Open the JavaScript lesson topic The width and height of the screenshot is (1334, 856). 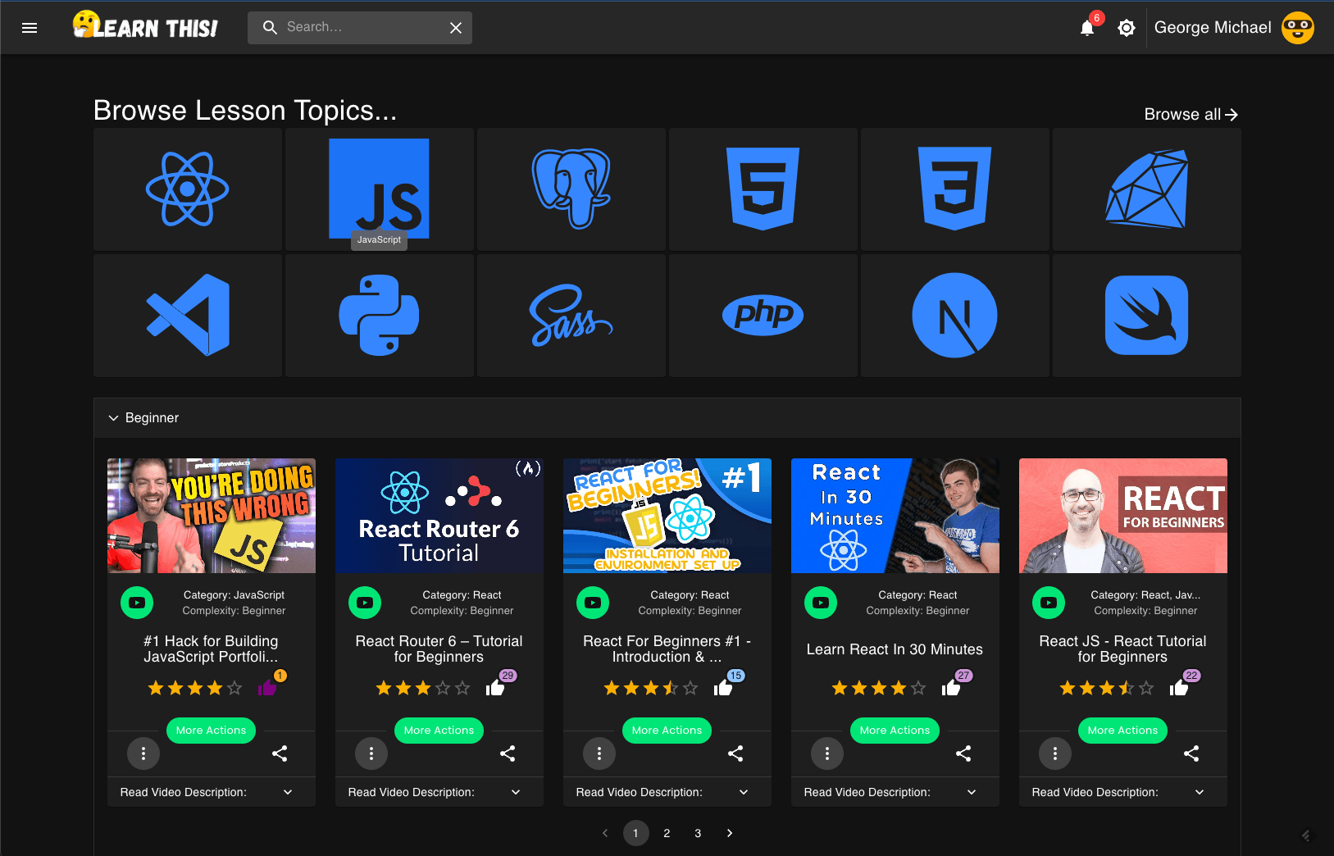(380, 189)
